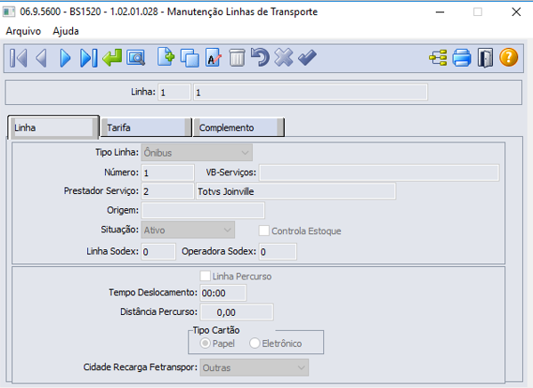
Task: Click the application icon in title bar
Action: [9, 12]
